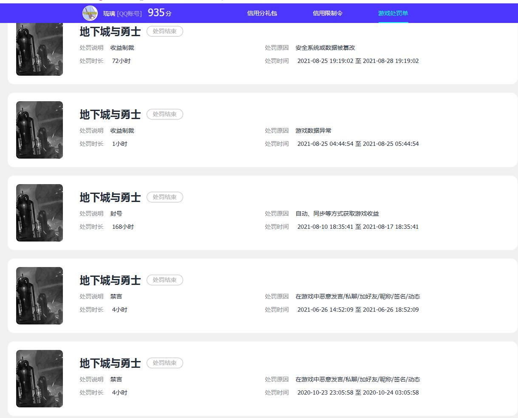This screenshot has width=518, height=418.
Task: Click 处罚结束 badge on the 72小时 penalty
Action: click(x=164, y=31)
